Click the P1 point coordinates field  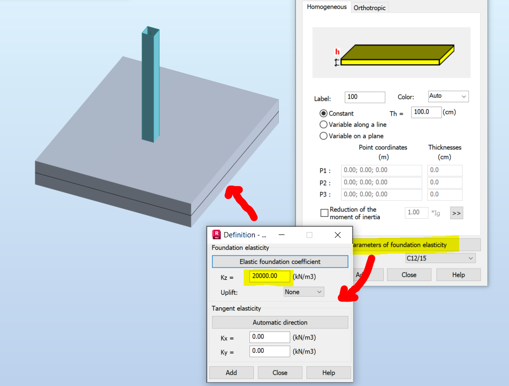pyautogui.click(x=381, y=170)
